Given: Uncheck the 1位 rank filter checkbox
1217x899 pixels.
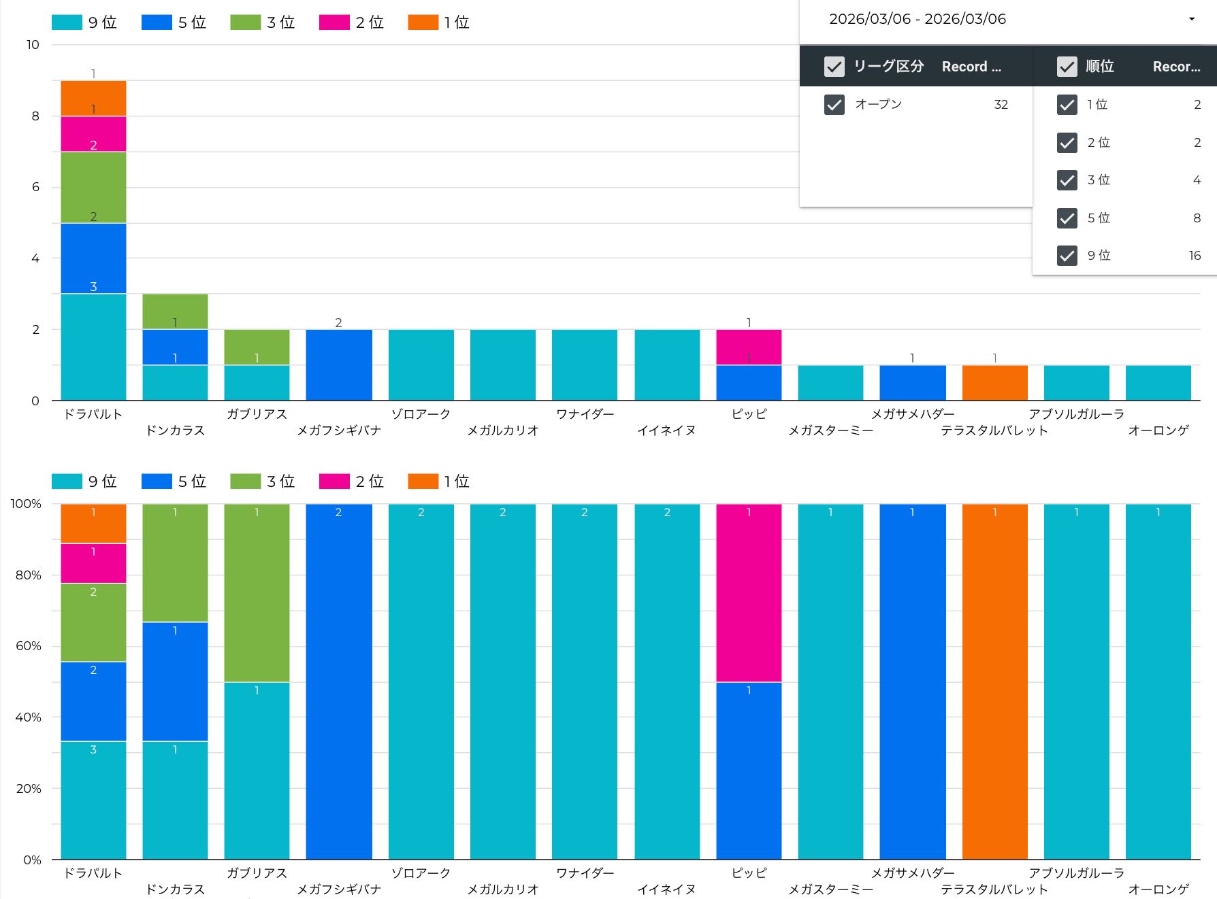Looking at the screenshot, I should coord(1067,105).
